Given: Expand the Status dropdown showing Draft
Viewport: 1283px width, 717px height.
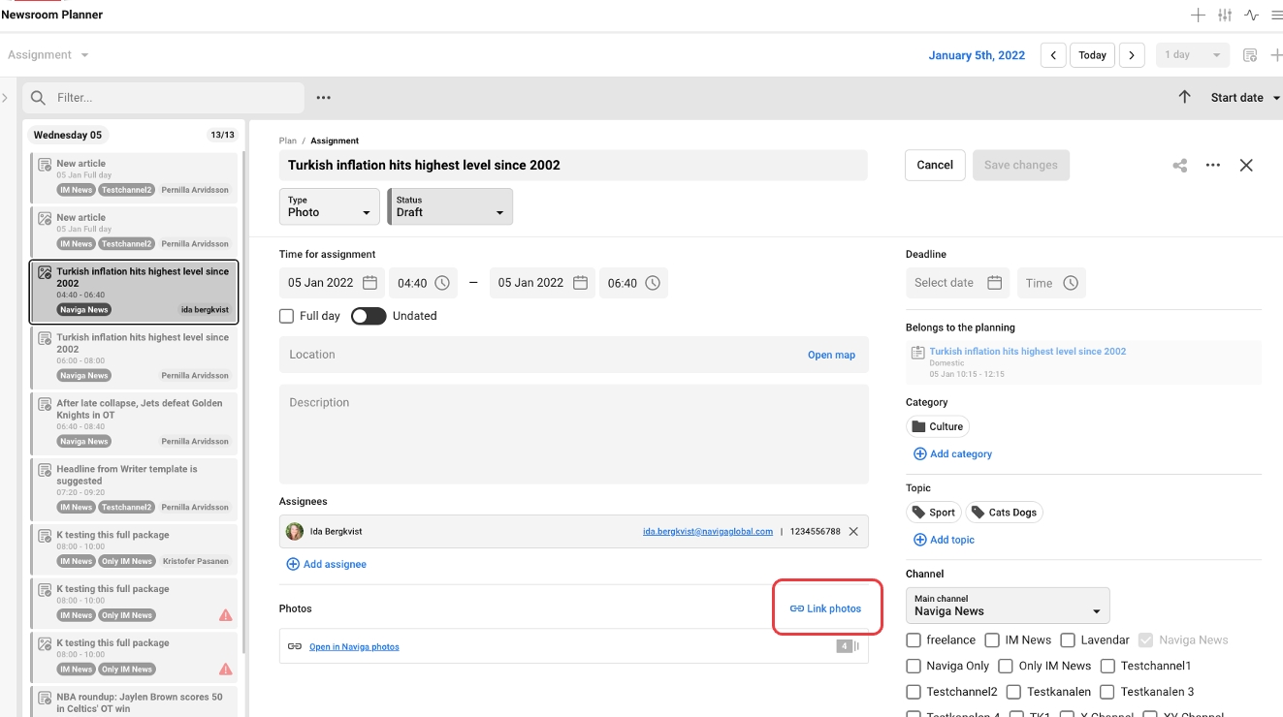Looking at the screenshot, I should coord(450,206).
